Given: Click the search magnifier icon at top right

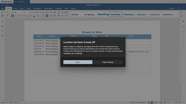Looking at the screenshot, I should click(x=184, y=8).
